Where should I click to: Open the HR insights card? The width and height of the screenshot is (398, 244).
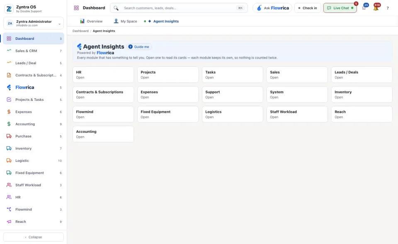click(103, 75)
